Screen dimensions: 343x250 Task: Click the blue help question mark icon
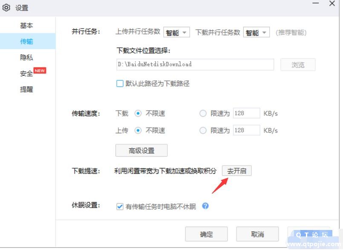[205, 206]
